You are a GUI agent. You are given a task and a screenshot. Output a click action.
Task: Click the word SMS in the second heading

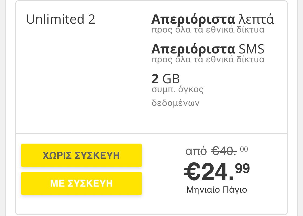(x=252, y=49)
